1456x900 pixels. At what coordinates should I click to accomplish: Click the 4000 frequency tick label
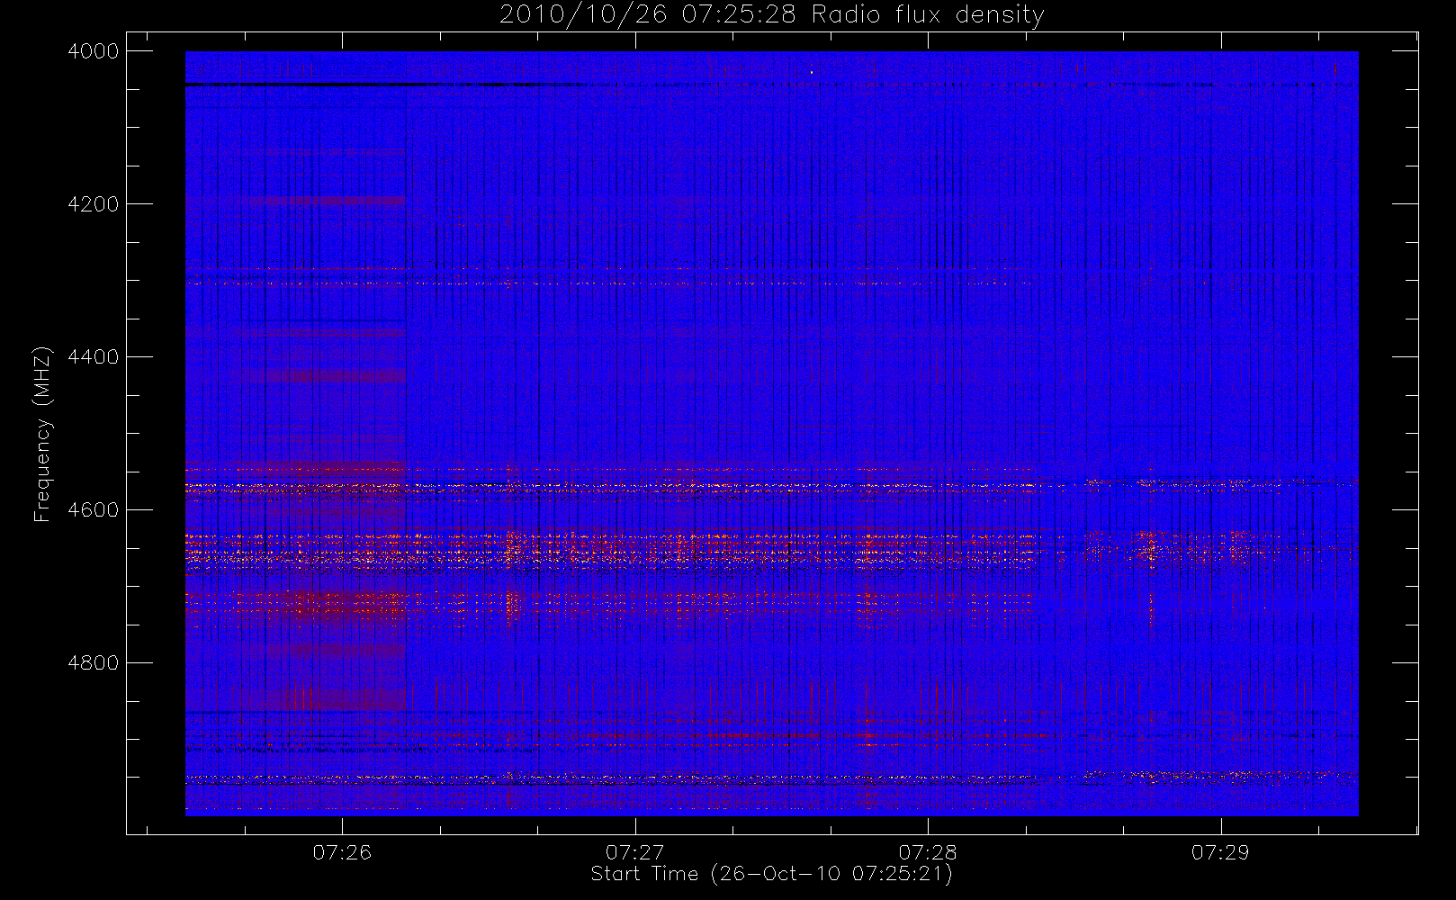pyautogui.click(x=94, y=51)
